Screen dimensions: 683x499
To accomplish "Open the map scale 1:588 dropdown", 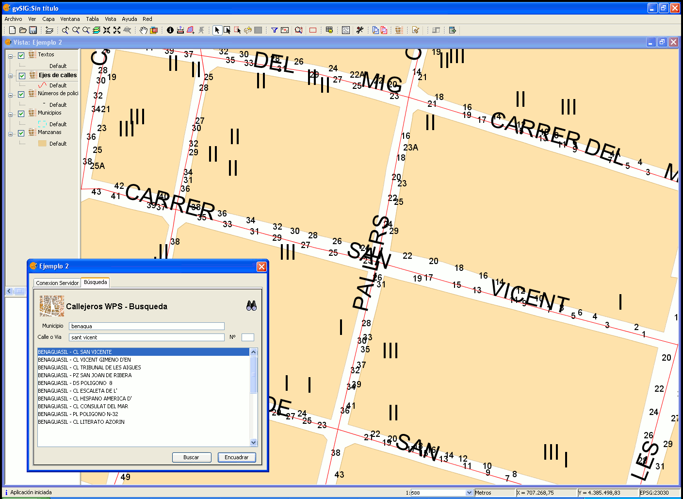I will click(469, 493).
